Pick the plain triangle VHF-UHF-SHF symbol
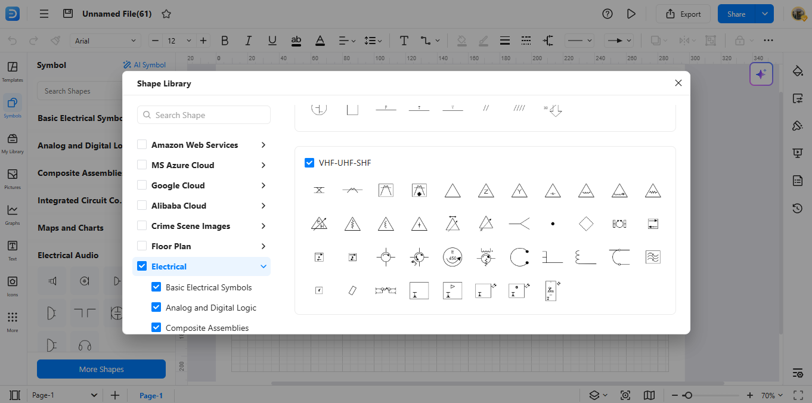Viewport: 812px width, 403px height. click(453, 191)
